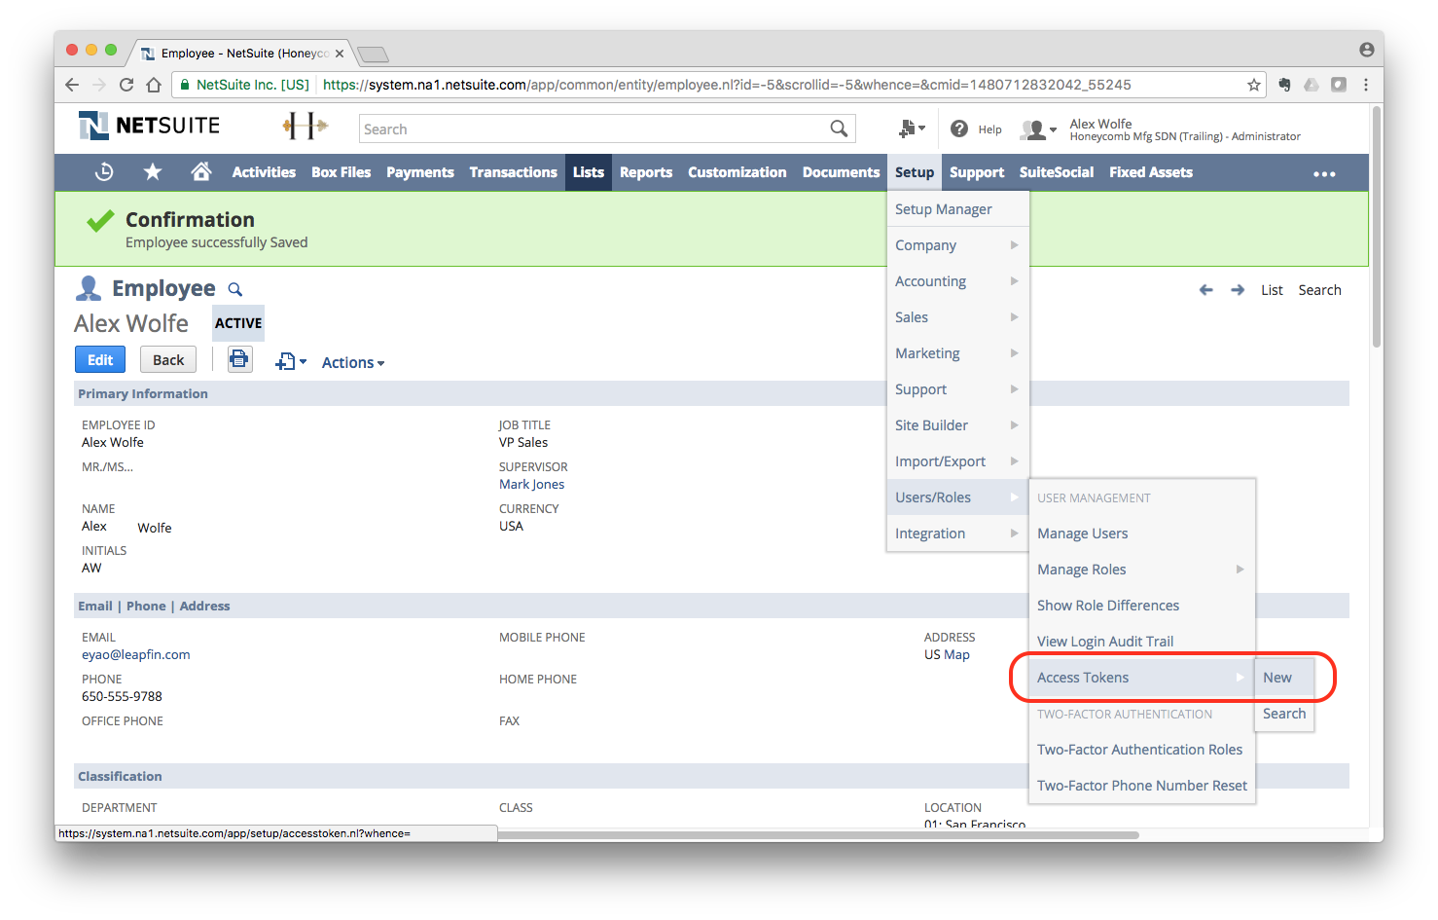Open the shortcuts star icon

coord(153,172)
